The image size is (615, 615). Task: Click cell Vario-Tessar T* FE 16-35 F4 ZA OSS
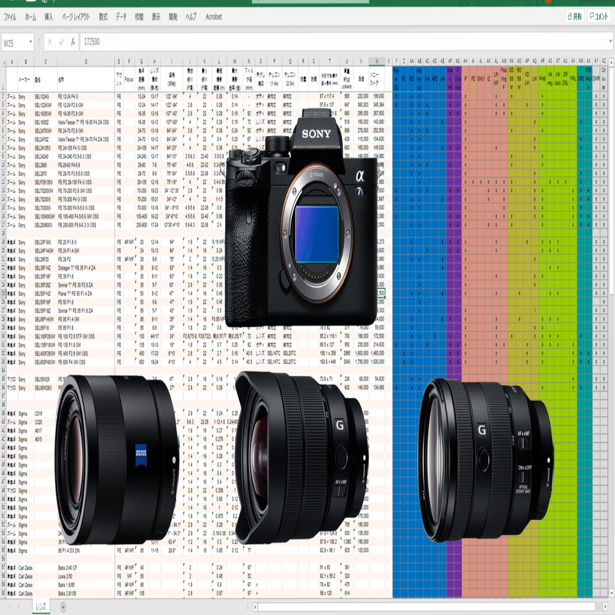point(86,122)
